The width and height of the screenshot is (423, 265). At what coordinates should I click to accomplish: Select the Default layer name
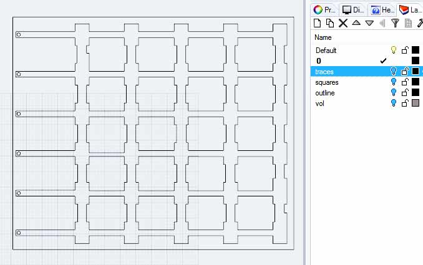[326, 51]
